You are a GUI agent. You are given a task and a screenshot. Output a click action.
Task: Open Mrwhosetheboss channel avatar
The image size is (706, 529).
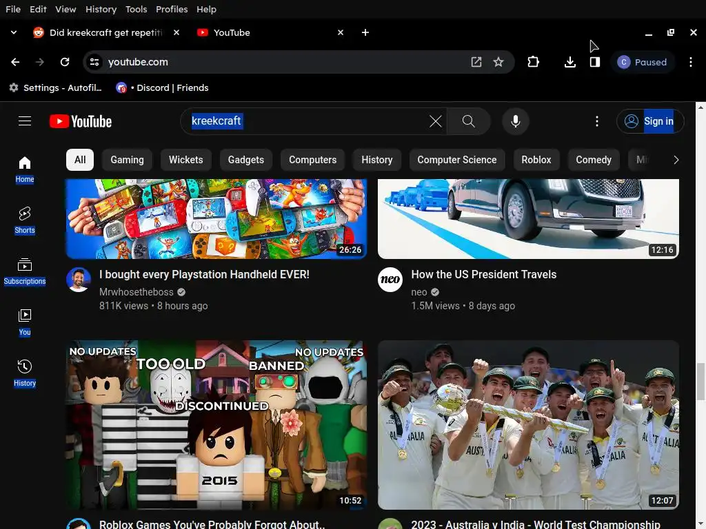(x=79, y=280)
